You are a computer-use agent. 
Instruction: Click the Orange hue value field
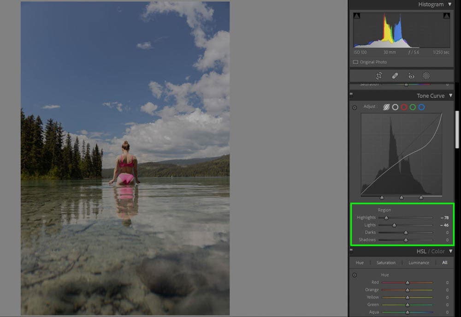(447, 290)
